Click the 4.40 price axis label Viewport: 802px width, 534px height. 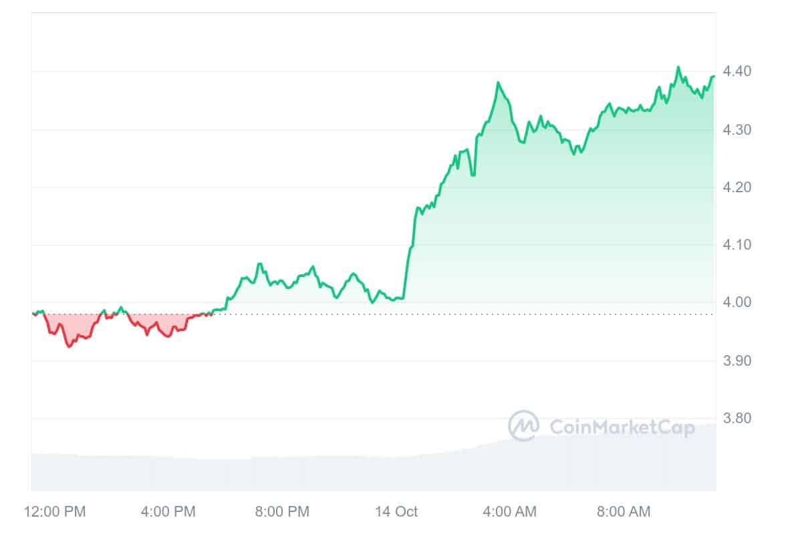tap(739, 71)
